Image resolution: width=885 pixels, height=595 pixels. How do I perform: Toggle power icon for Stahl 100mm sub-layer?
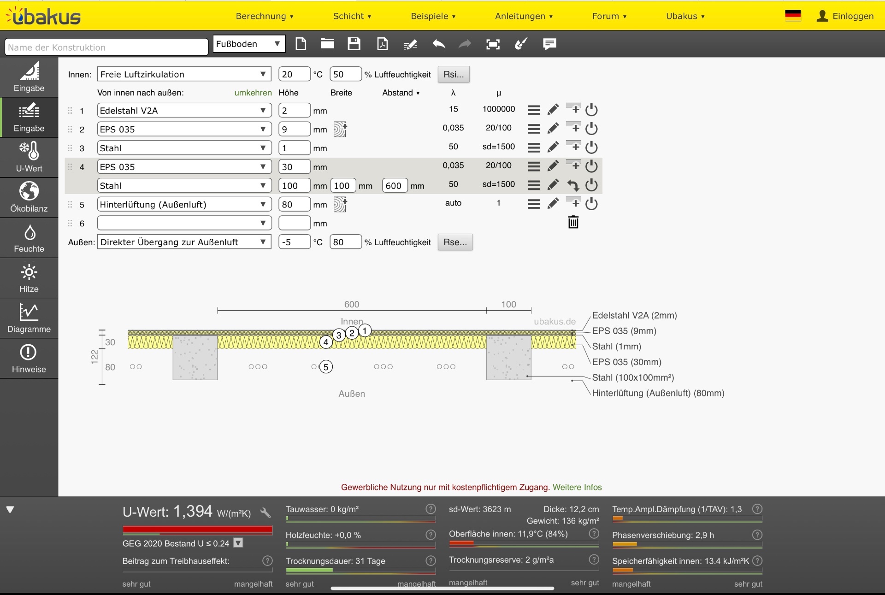click(591, 185)
